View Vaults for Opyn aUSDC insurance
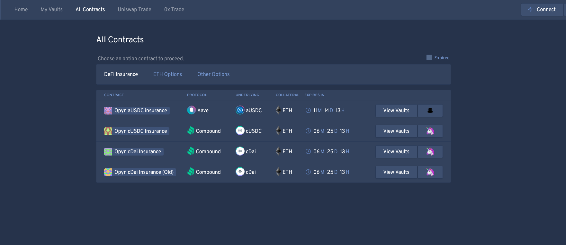Screen dimensions: 566x245 click(x=396, y=111)
